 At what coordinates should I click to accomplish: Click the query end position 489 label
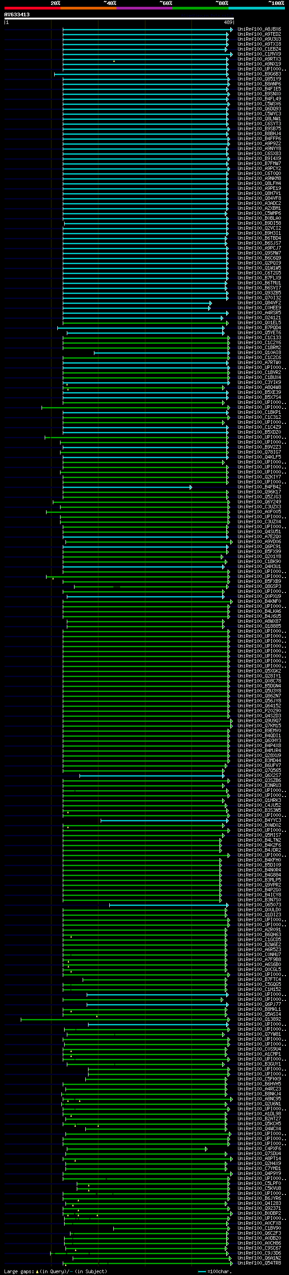[x=228, y=22]
